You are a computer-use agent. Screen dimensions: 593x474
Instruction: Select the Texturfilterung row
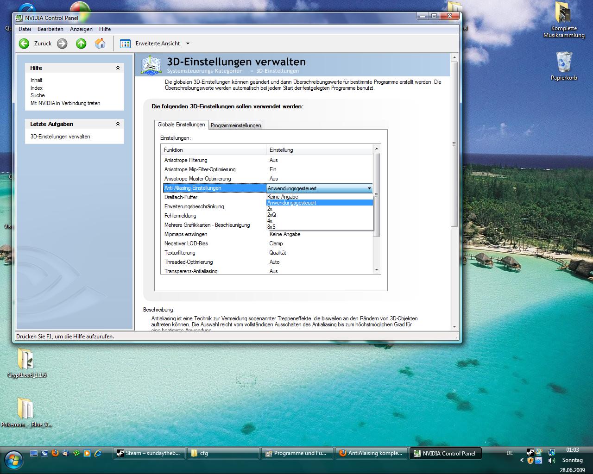click(267, 253)
